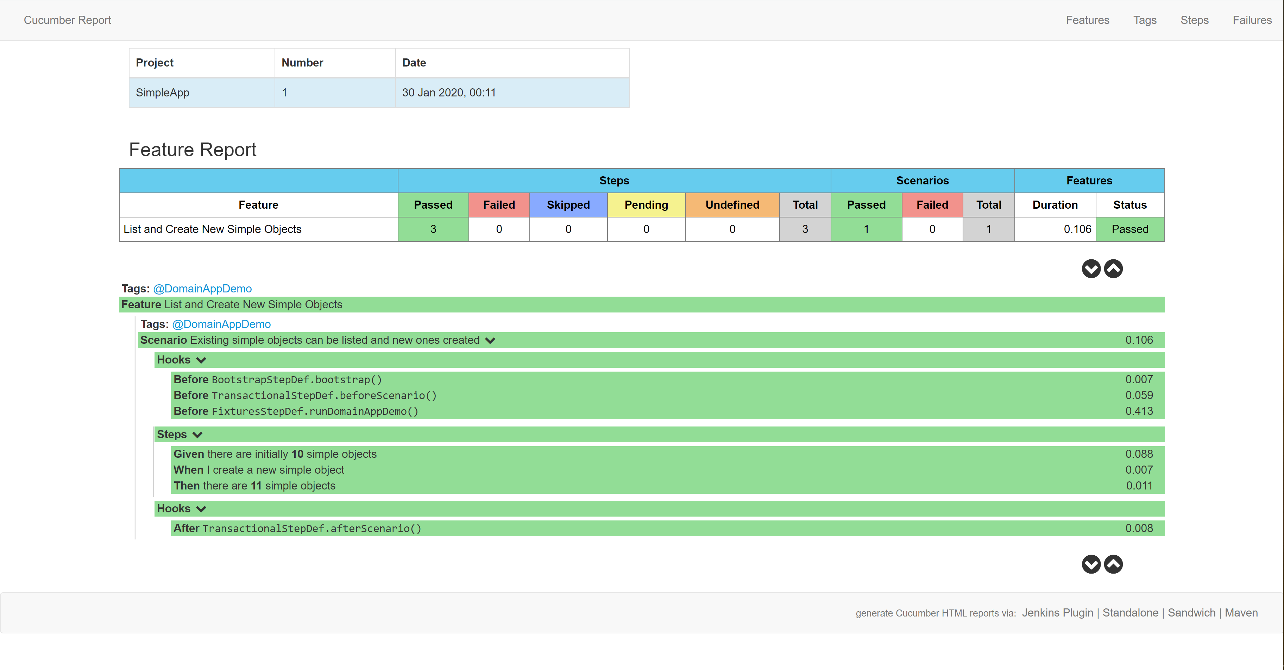1284x670 pixels.
Task: Click the Cucumber Report brand link
Action: pos(67,20)
